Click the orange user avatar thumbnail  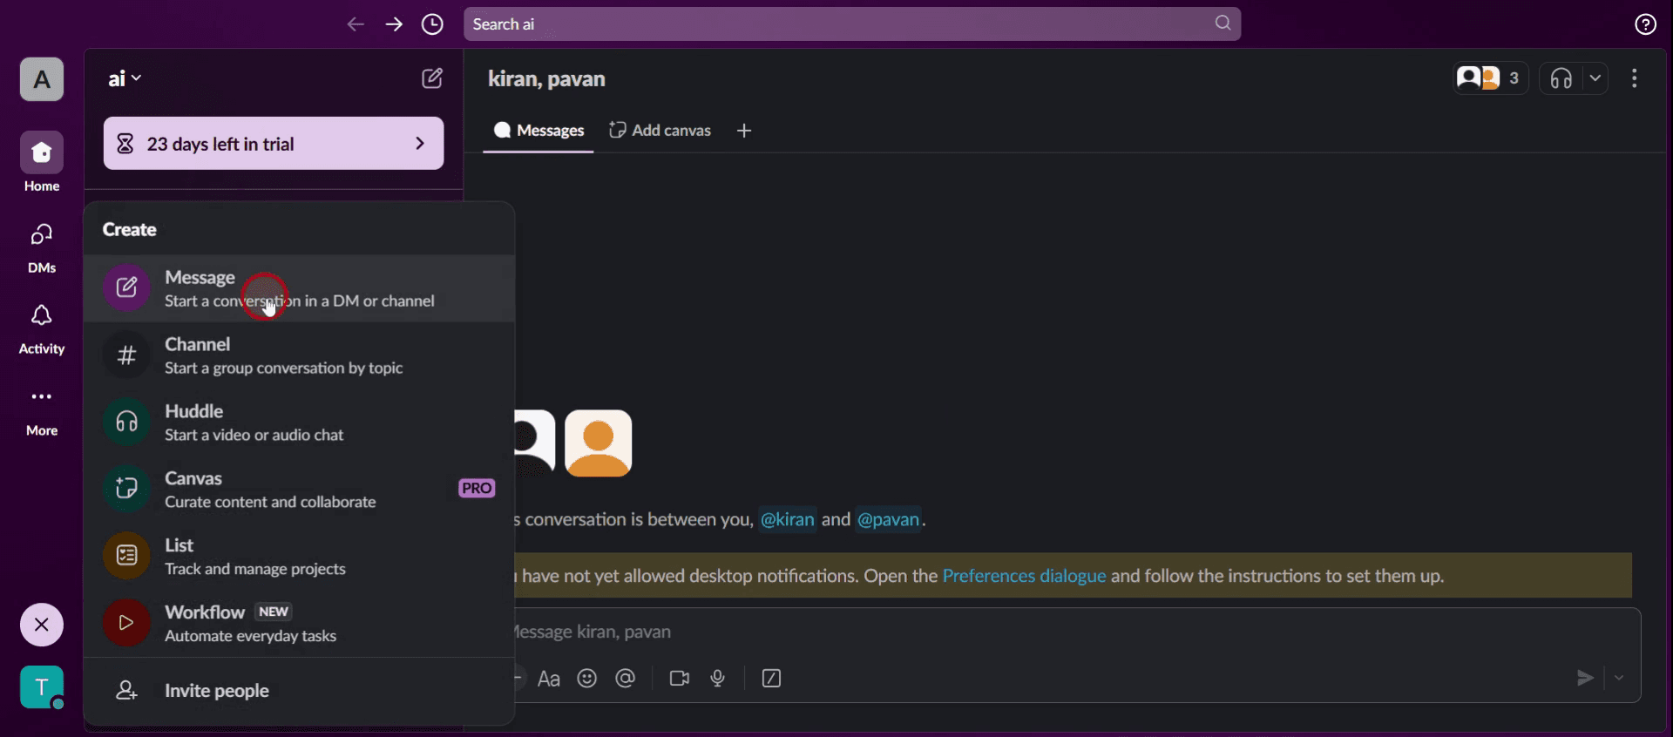pos(599,443)
